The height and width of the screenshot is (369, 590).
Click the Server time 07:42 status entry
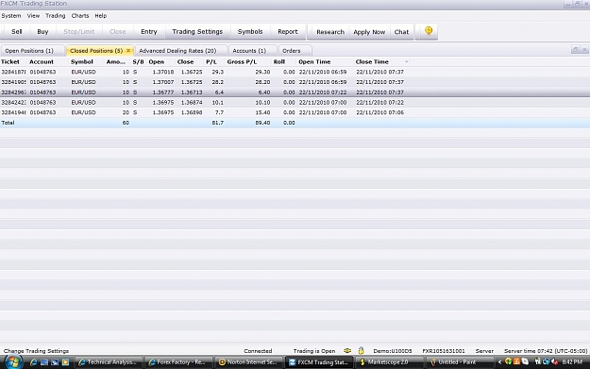(546, 351)
